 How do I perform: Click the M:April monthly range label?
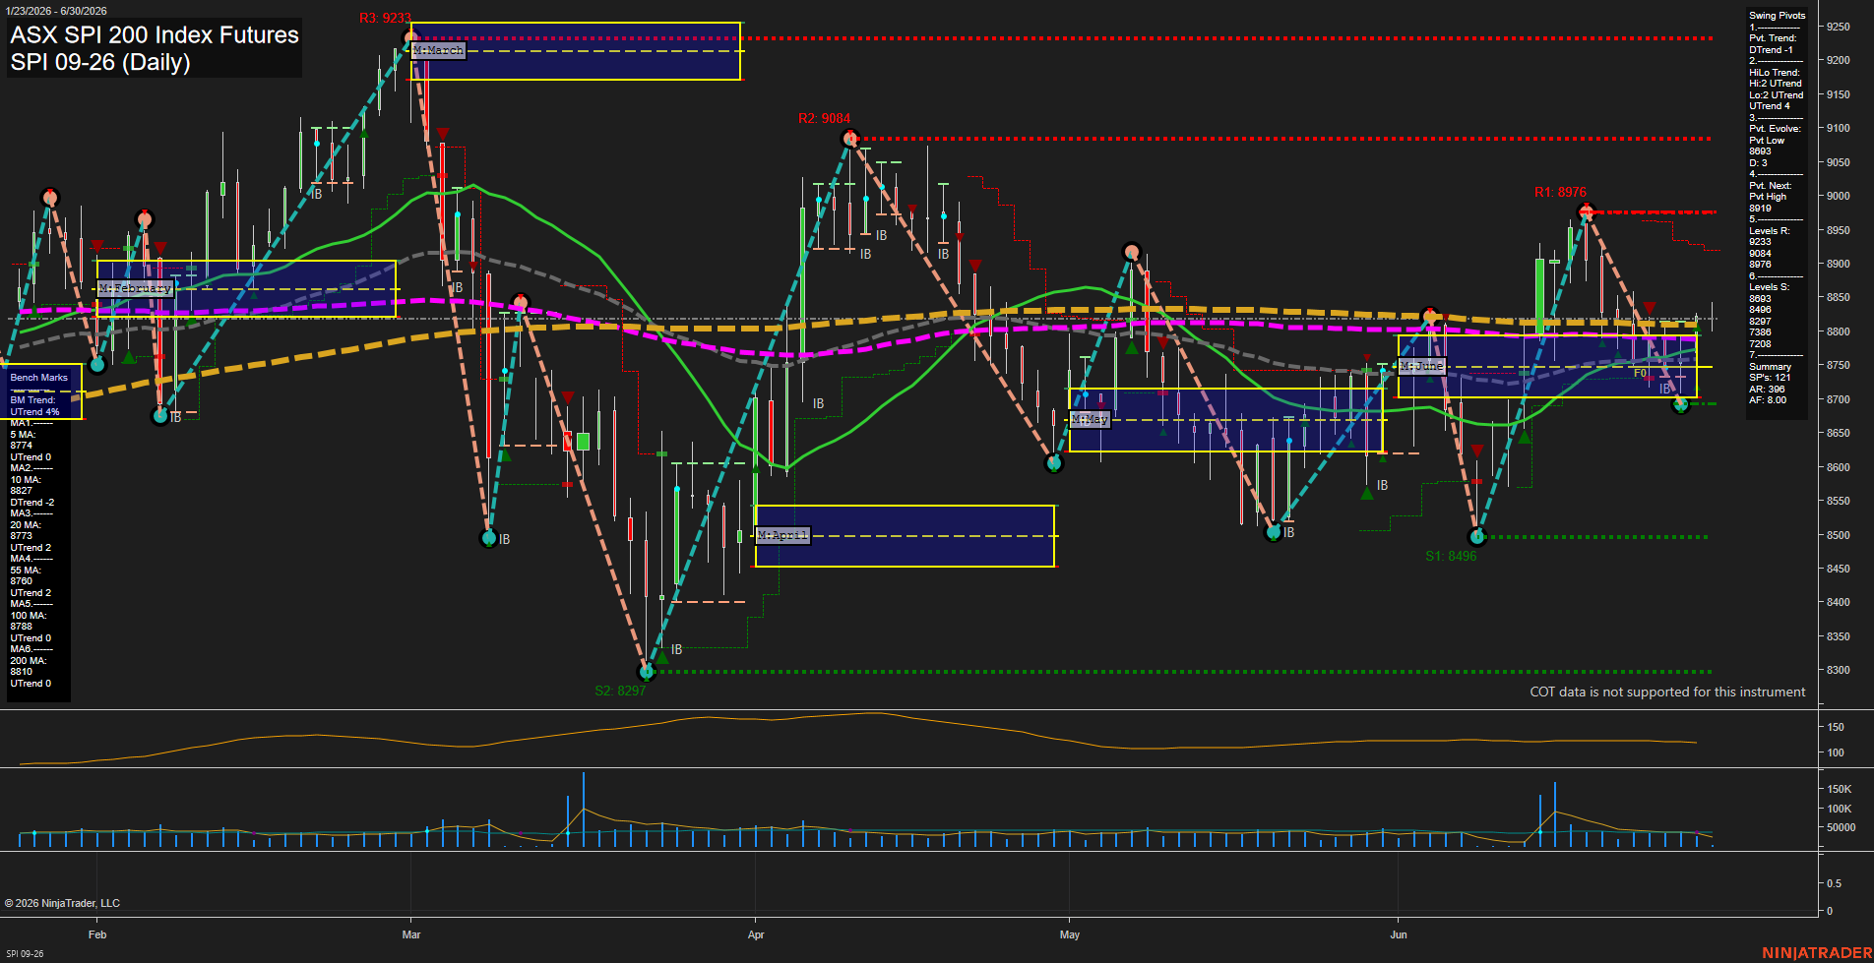point(782,535)
